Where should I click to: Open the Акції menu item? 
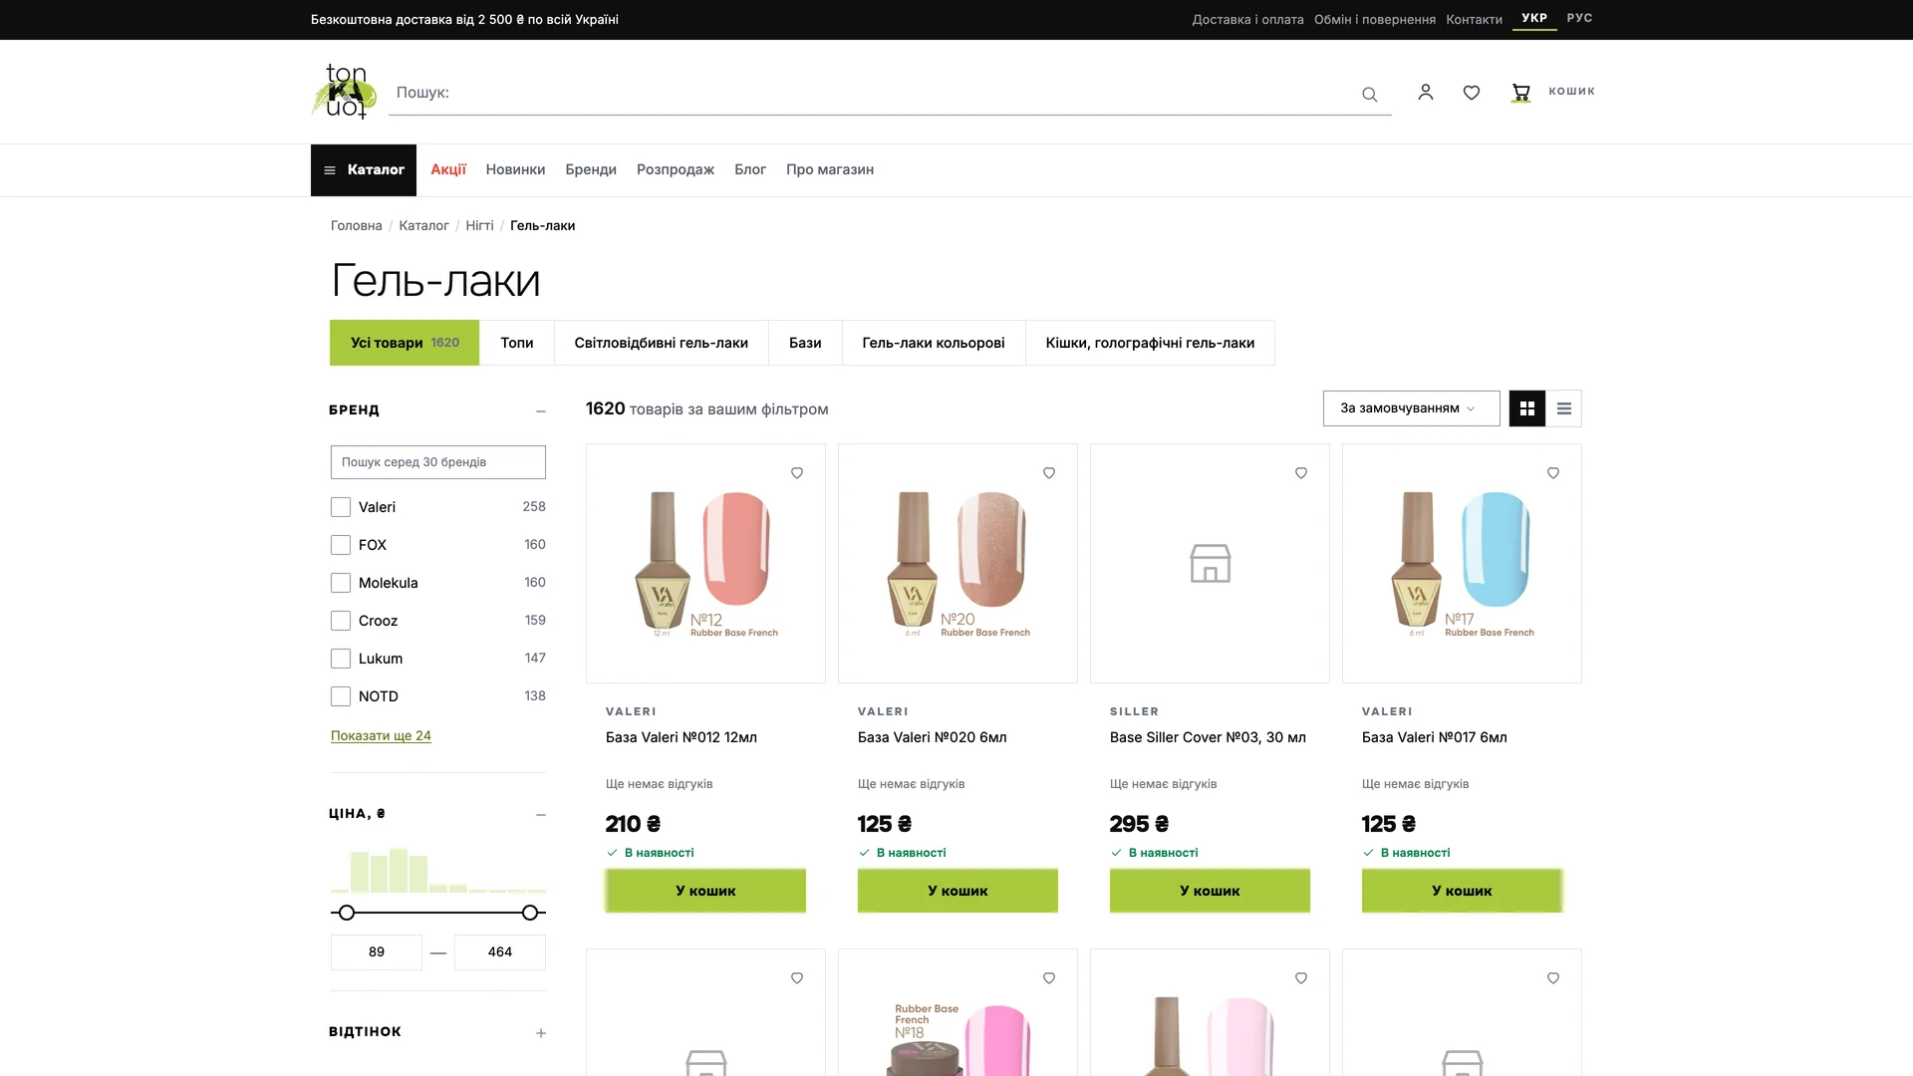448,169
